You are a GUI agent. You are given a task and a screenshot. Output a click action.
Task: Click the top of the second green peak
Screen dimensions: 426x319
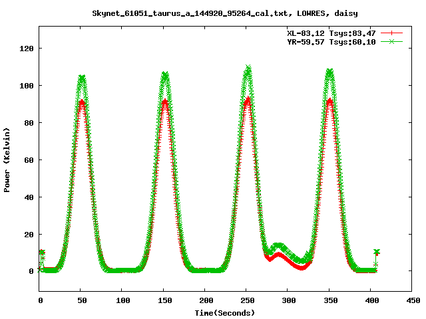pos(165,76)
